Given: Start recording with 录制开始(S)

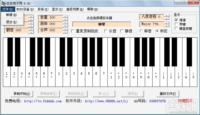Looking at the screenshot, I should [x=22, y=94].
